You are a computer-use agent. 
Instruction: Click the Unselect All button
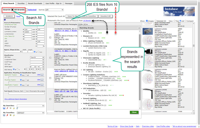[105, 16]
